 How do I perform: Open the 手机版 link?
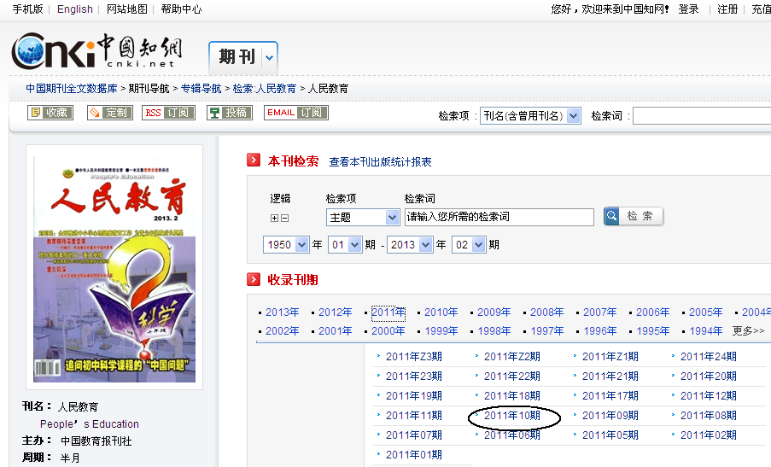27,9
